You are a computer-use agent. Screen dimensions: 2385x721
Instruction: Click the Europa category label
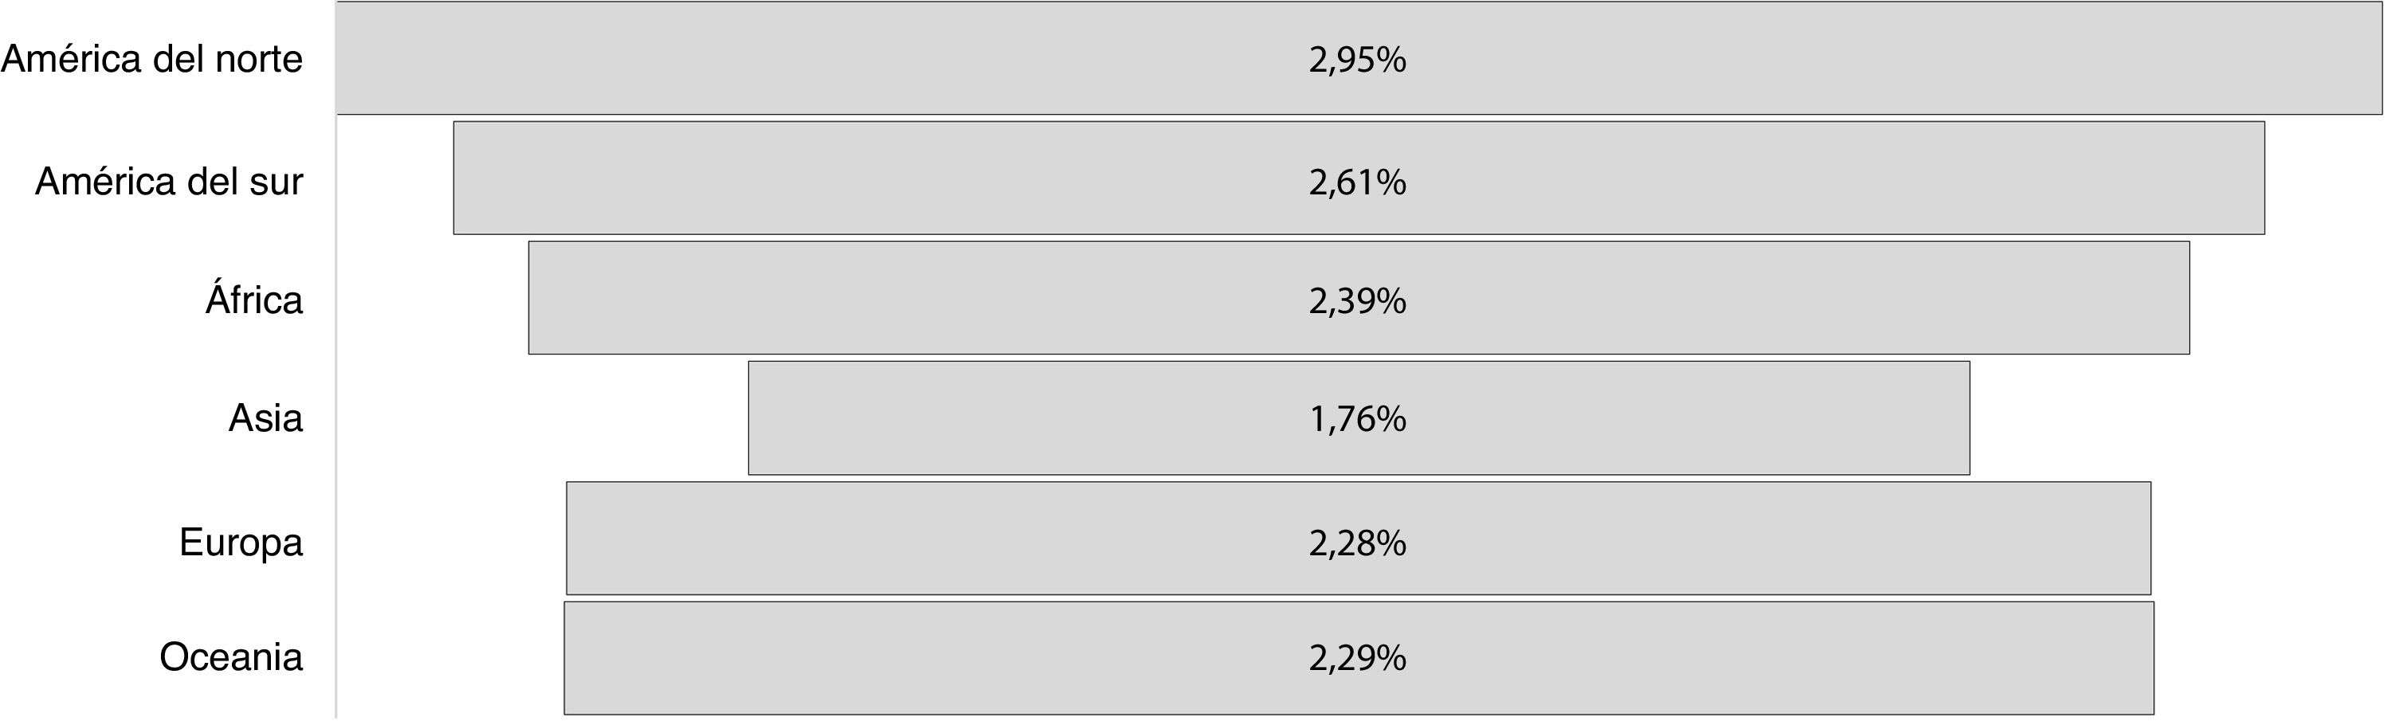(x=241, y=543)
